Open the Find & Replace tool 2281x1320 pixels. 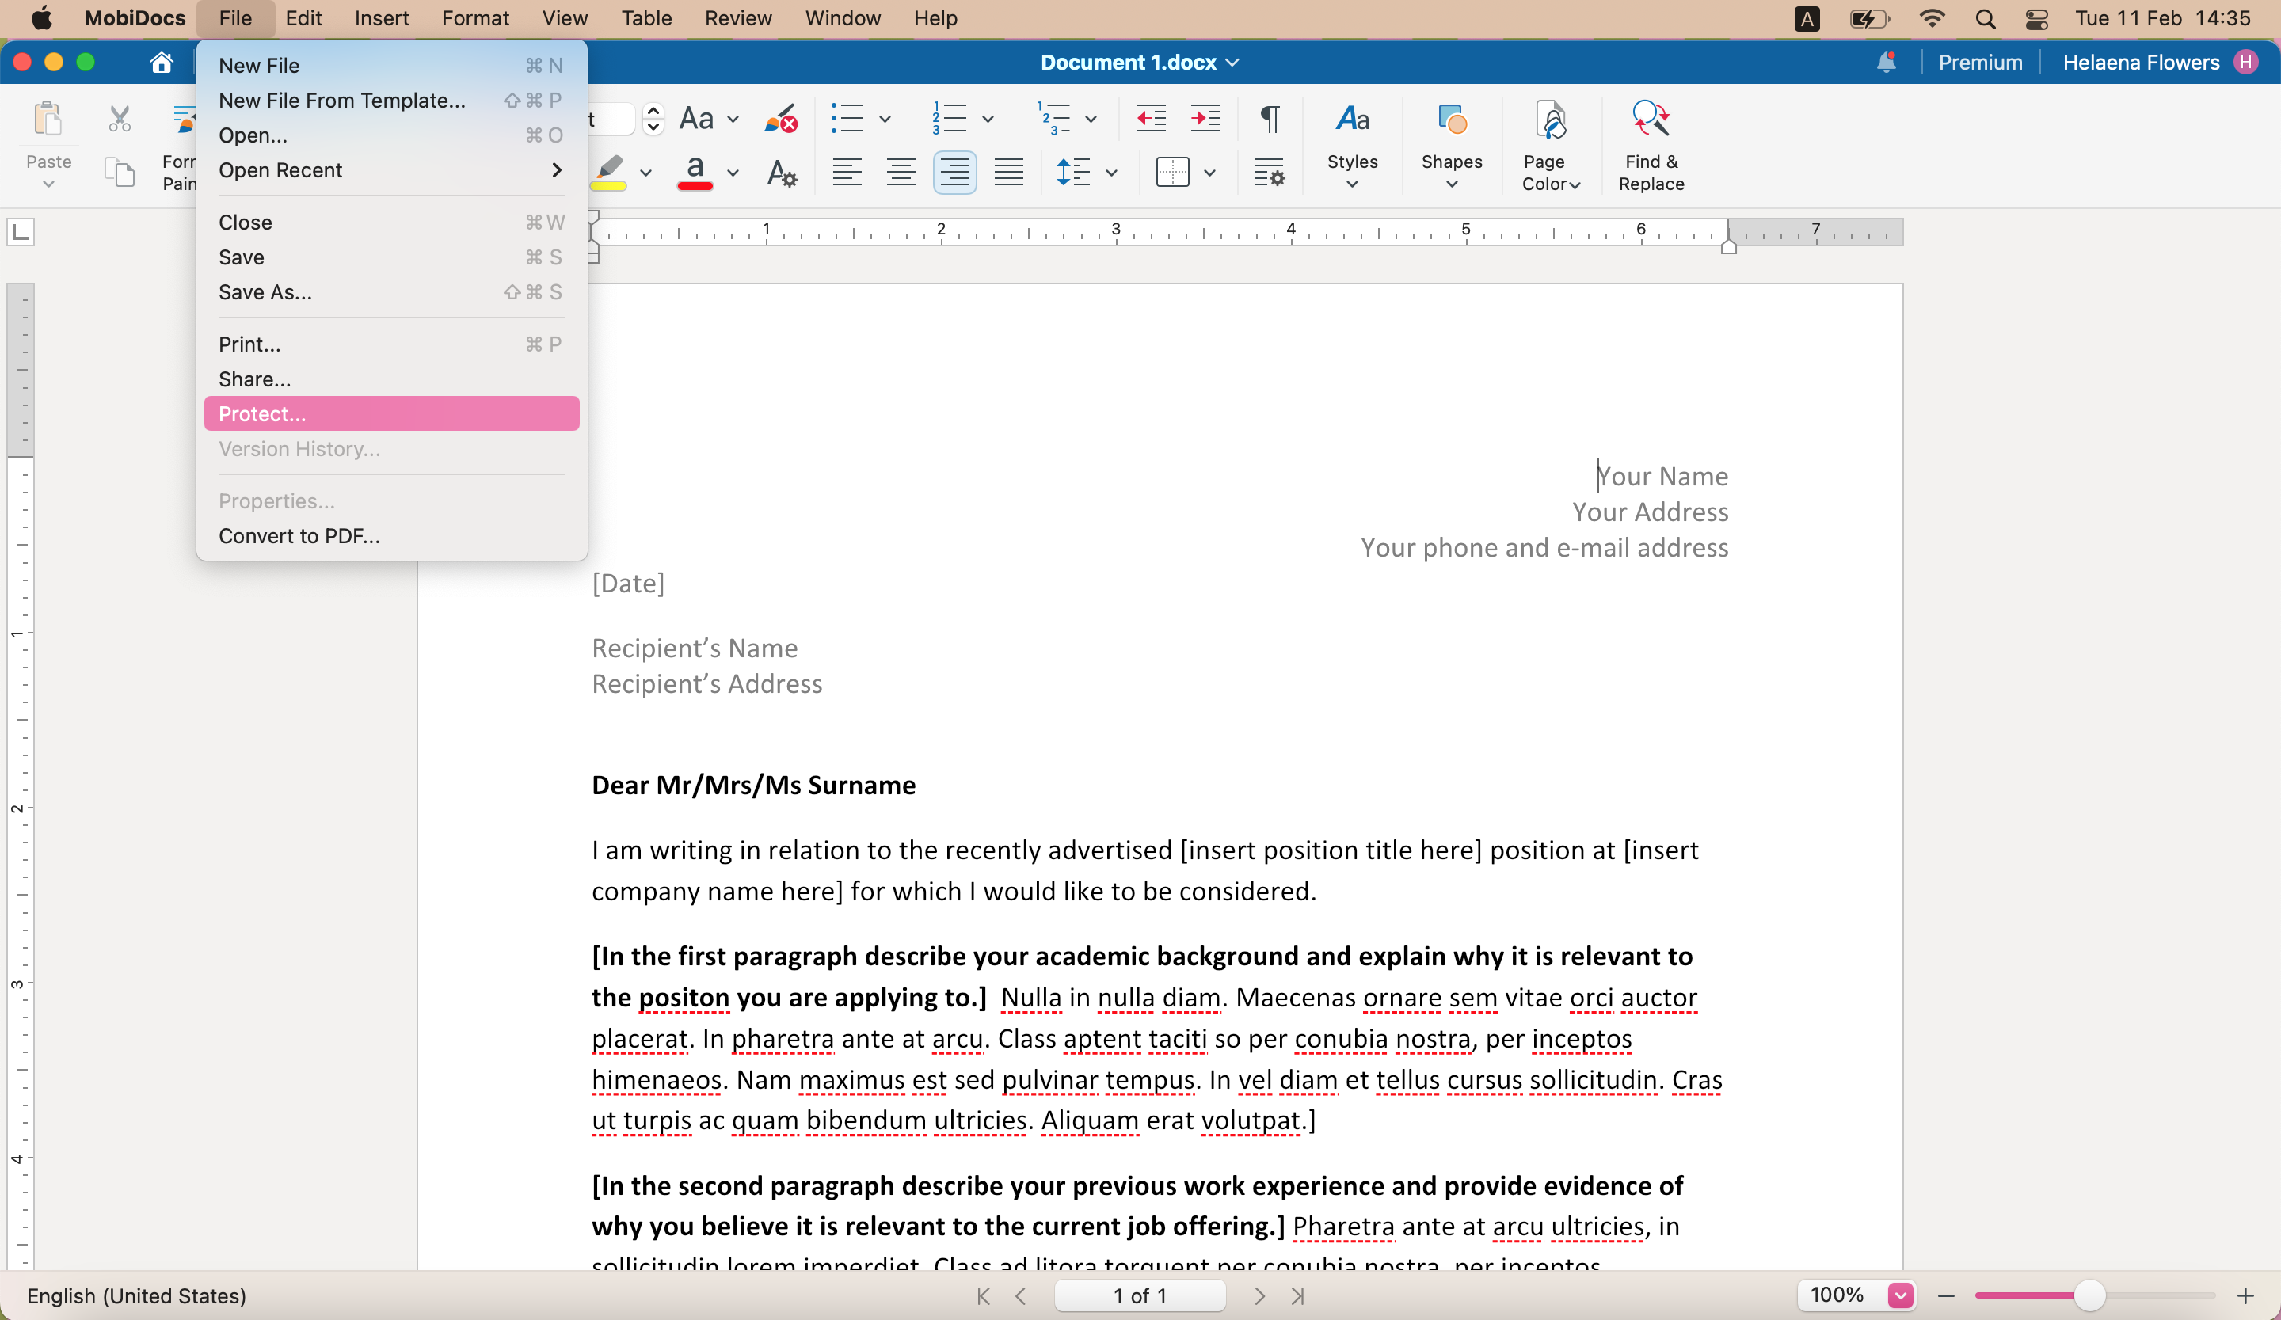click(1651, 145)
